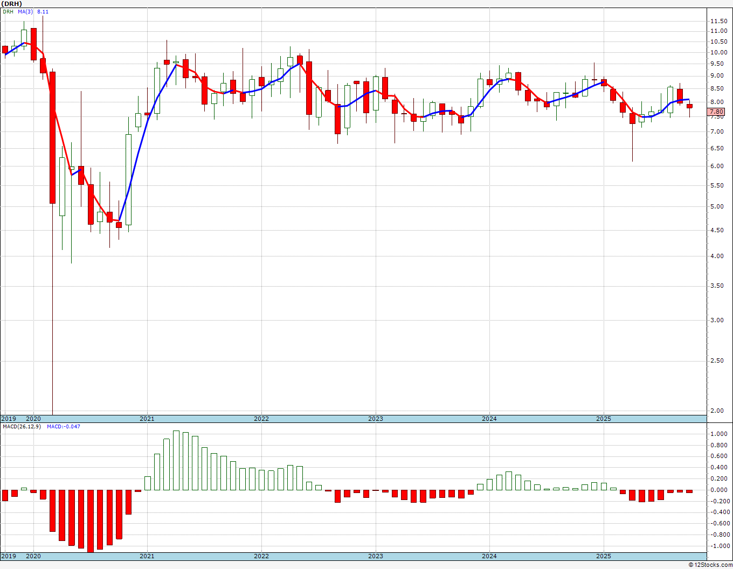
Task: Click the 11.50 price axis label
Action: point(718,21)
